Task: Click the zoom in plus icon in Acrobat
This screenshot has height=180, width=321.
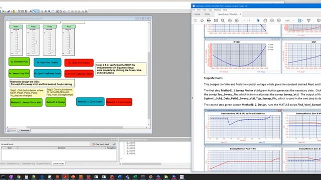Action: [279, 20]
